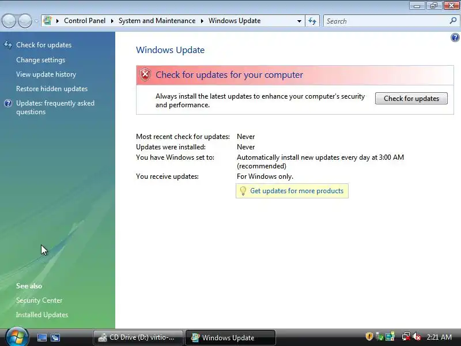Click the Back navigation arrow
The height and width of the screenshot is (346, 461).
point(9,21)
